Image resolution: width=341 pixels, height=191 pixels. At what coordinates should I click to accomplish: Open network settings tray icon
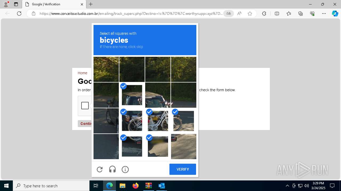pyautogui.click(x=300, y=186)
